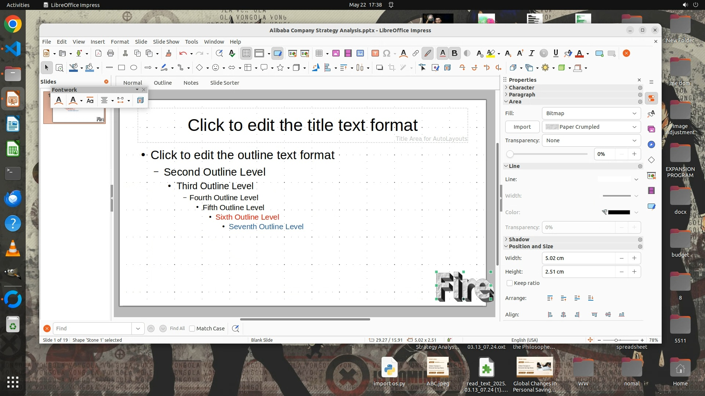Click the Insert Text Box icon
Image resolution: width=705 pixels, height=396 pixels.
(375, 54)
